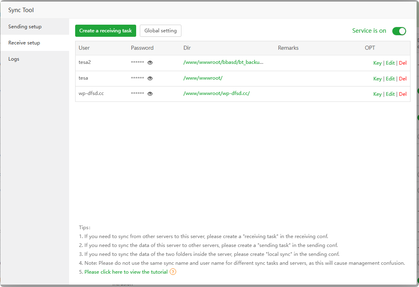The image size is (419, 287).
Task: Open the /www/wwwroot/wp-dfsd.cc/ directory link
Action: (216, 93)
